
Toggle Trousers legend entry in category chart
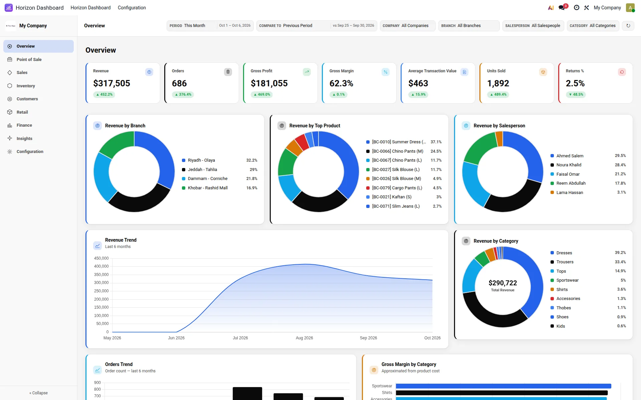tap(588, 262)
